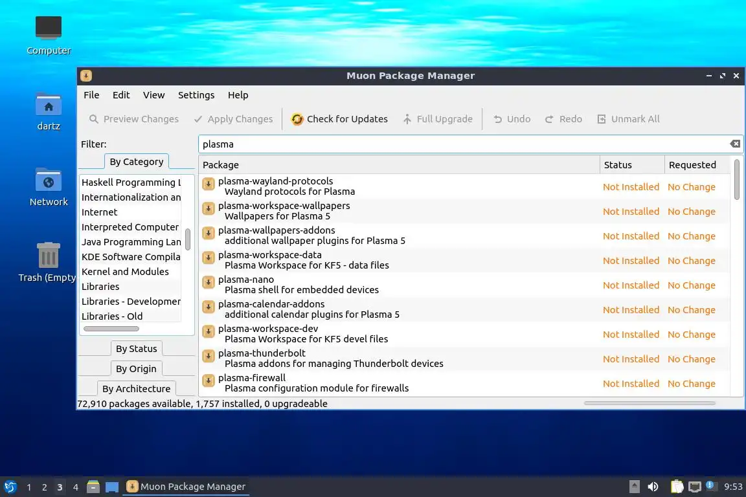Click the update notifier tray icon
This screenshot has width=746, height=497.
click(710, 485)
